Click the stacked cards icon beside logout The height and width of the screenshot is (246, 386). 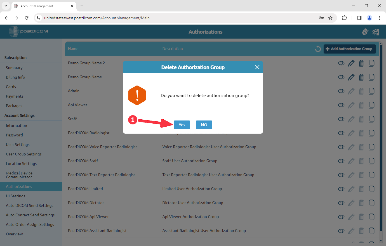click(365, 32)
